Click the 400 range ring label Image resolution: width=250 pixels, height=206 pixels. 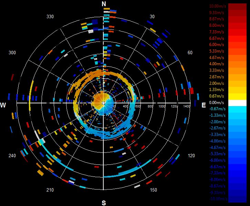(125, 106)
